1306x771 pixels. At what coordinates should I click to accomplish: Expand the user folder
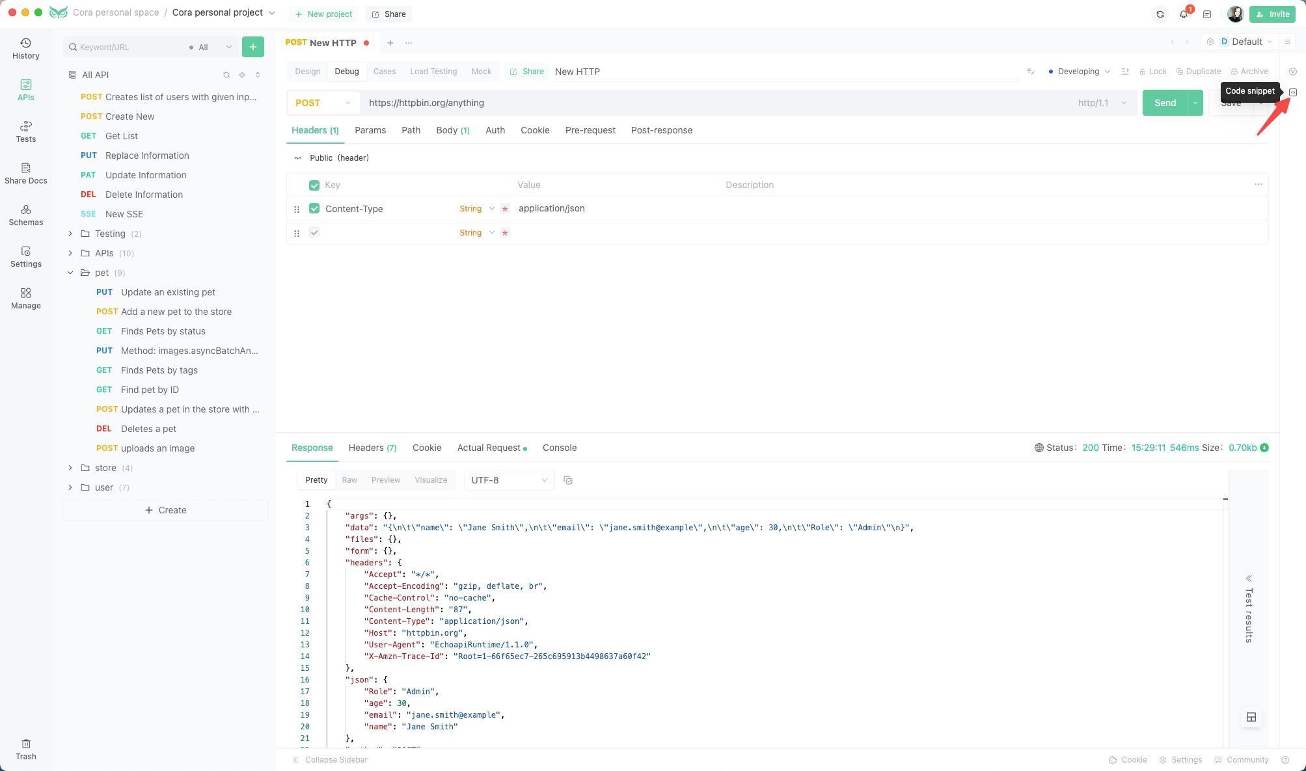70,487
